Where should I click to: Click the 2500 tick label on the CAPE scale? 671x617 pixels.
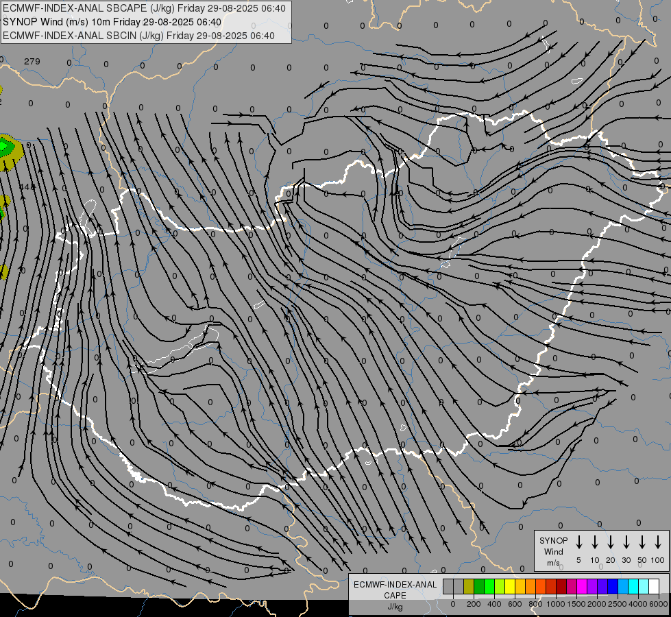point(618,604)
